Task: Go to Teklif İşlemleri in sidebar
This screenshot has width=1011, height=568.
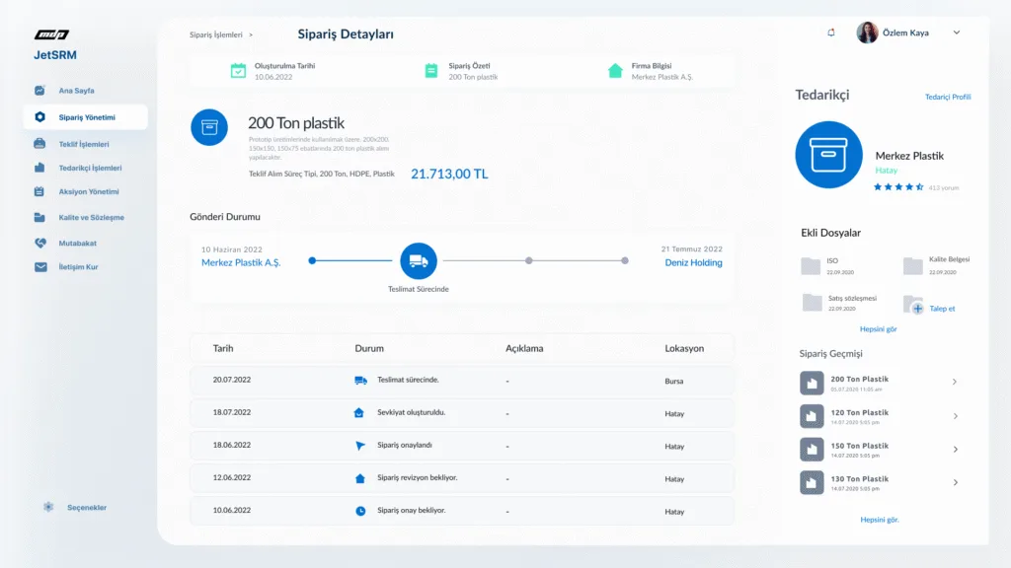Action: pyautogui.click(x=84, y=144)
